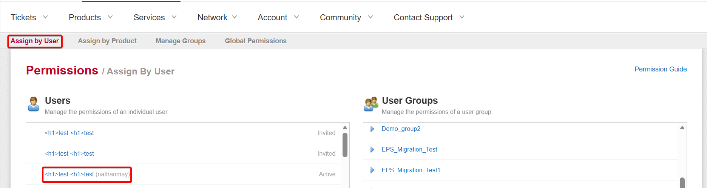Go to Global Permissions tab

pos(256,41)
